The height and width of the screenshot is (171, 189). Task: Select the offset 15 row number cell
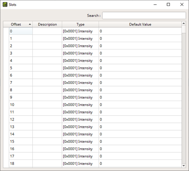21,141
